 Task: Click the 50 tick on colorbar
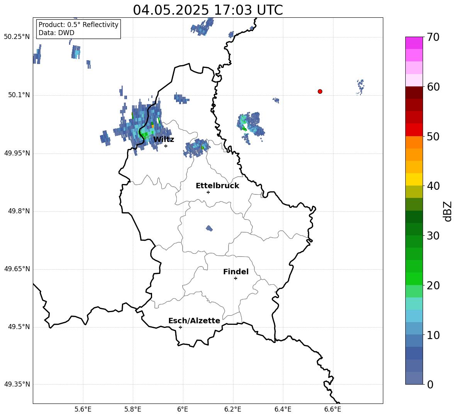coord(433,136)
